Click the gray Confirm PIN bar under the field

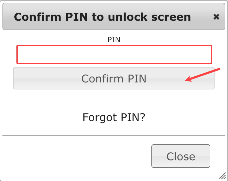(114, 78)
